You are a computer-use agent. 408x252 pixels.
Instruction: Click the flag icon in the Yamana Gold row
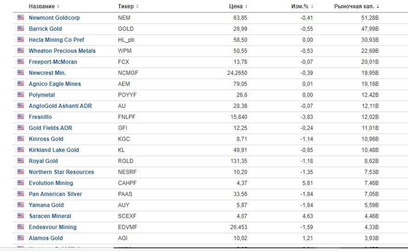pos(21,205)
